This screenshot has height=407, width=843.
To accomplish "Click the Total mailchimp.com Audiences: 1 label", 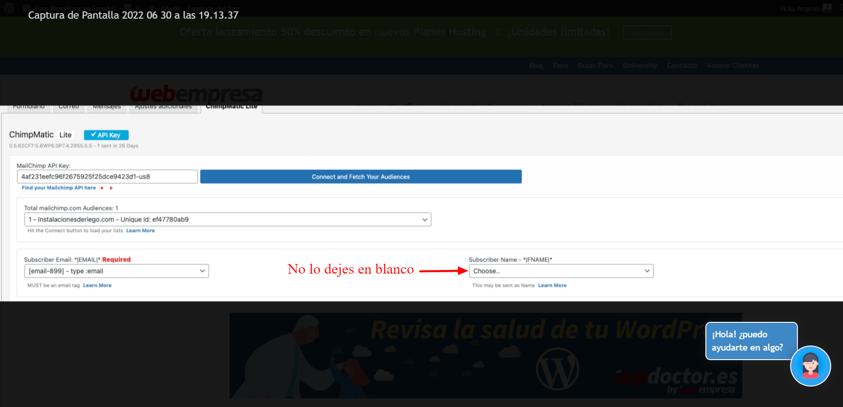I will click(x=71, y=208).
